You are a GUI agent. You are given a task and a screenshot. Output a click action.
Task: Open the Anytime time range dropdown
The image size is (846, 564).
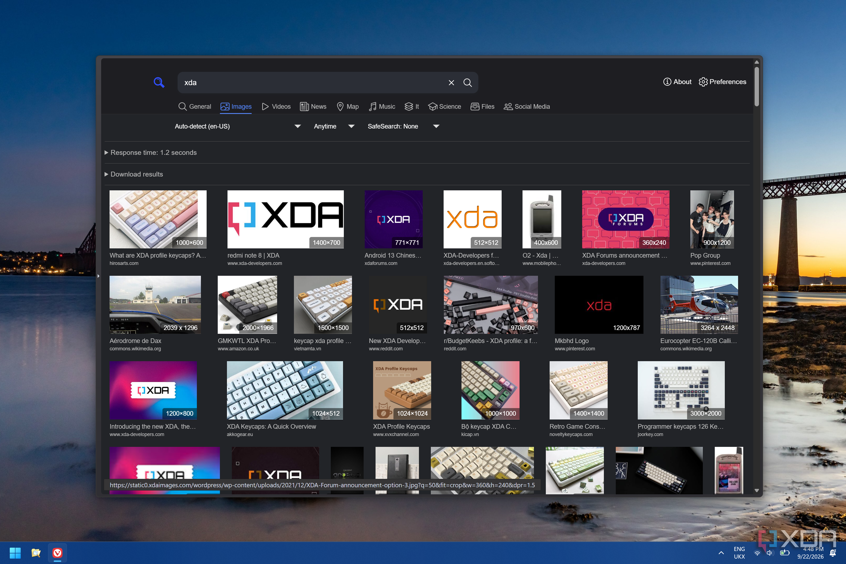[x=334, y=126]
